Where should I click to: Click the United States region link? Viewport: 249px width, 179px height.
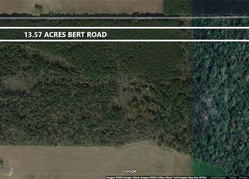tap(218, 177)
